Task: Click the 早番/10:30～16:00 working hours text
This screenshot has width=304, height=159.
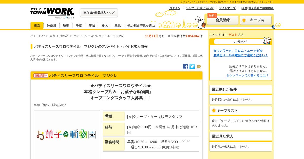Action: click(x=142, y=142)
